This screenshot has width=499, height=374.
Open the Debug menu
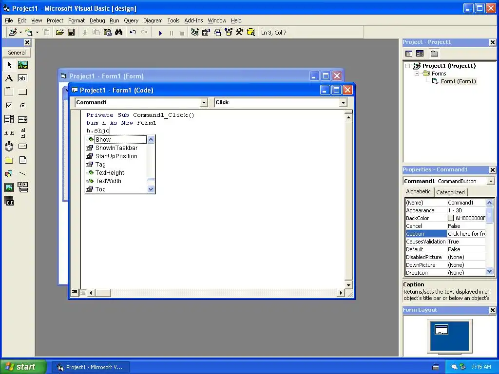tap(97, 20)
